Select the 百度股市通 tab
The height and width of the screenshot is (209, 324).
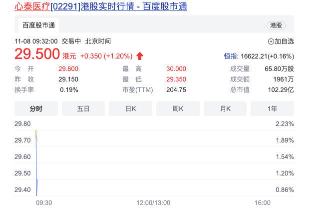(39, 25)
